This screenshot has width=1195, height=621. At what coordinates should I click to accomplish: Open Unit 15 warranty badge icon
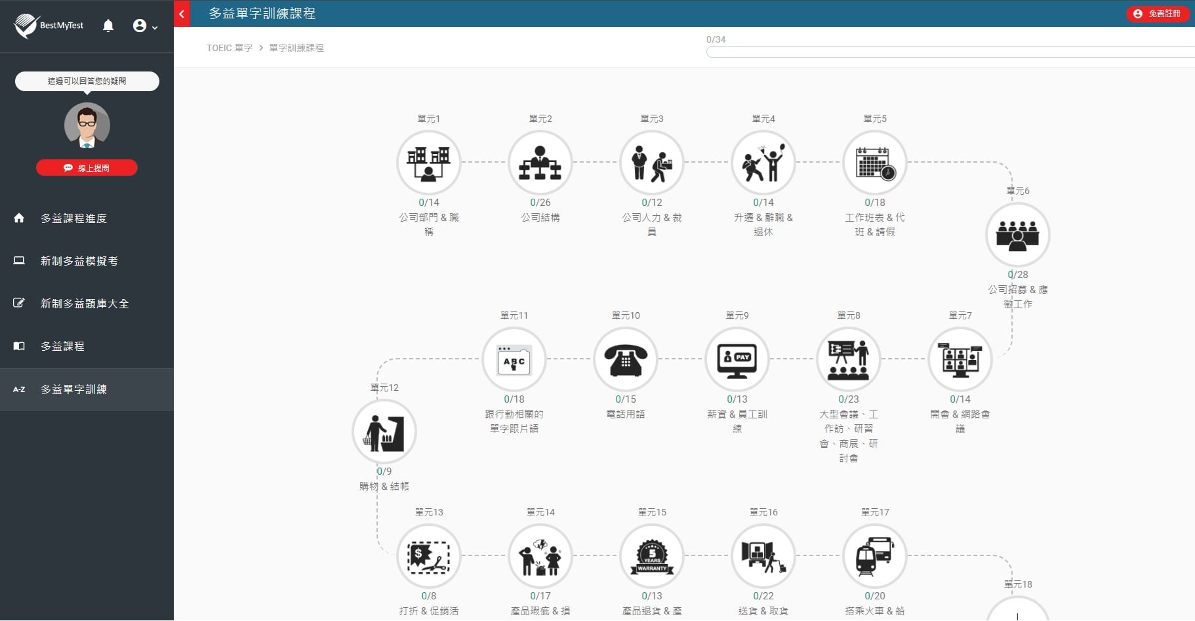[652, 556]
